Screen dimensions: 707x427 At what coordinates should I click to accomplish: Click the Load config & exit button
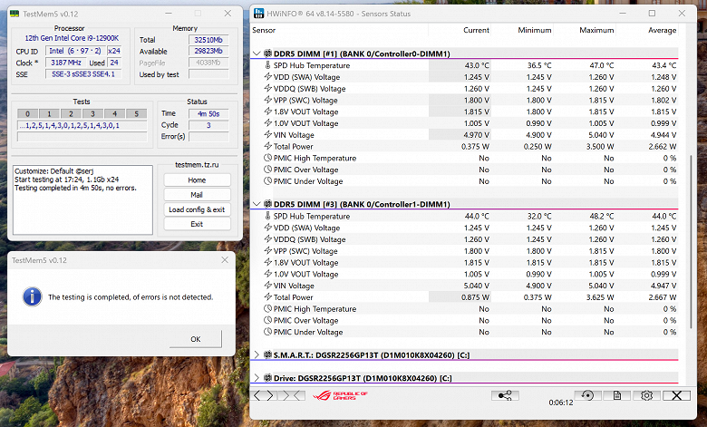196,209
